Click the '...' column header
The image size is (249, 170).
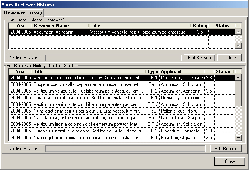[209, 72]
